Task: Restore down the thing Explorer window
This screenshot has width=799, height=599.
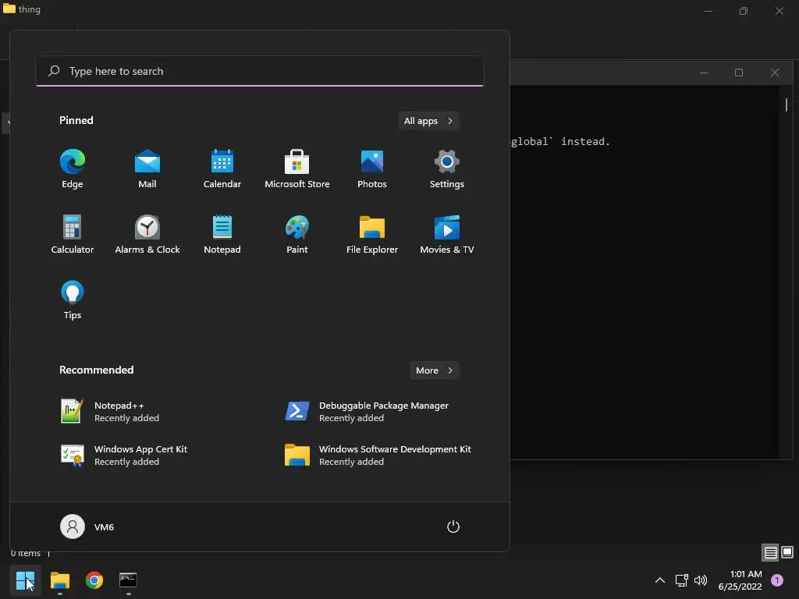Action: pos(744,11)
